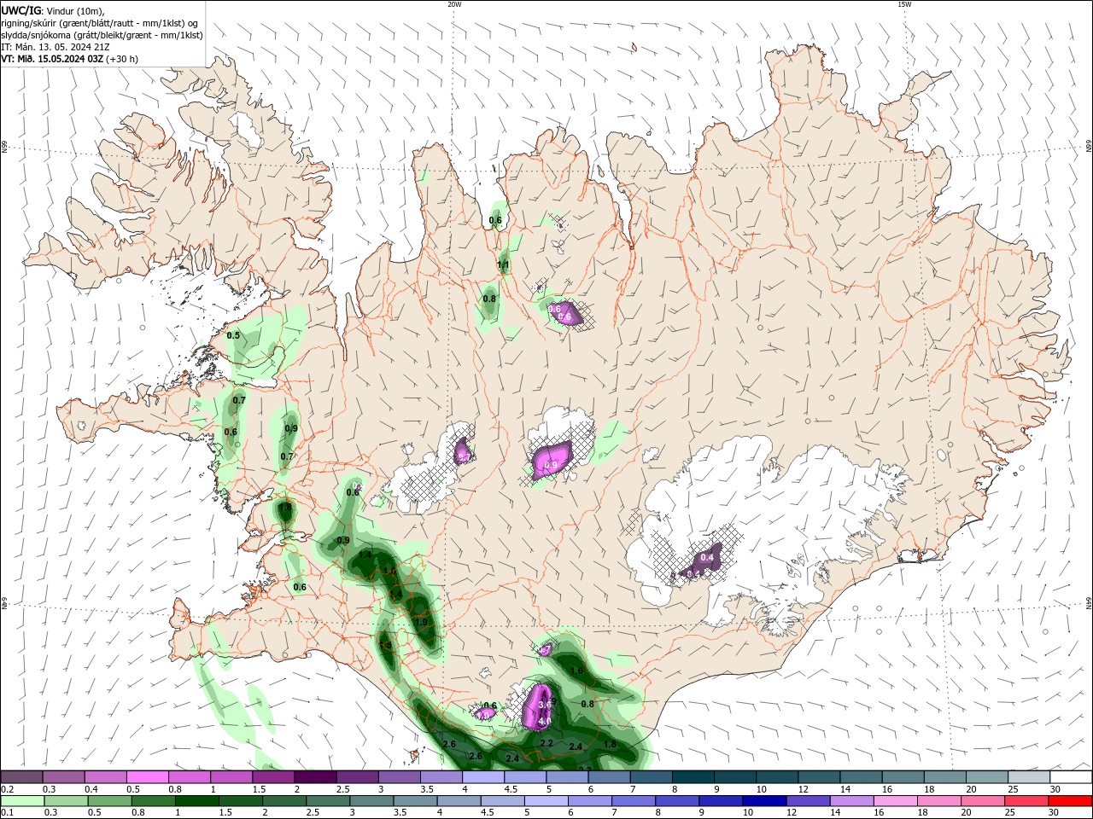Click the dark teal 8 mm snow legend swatch
Image resolution: width=1093 pixels, height=819 pixels.
point(693,777)
